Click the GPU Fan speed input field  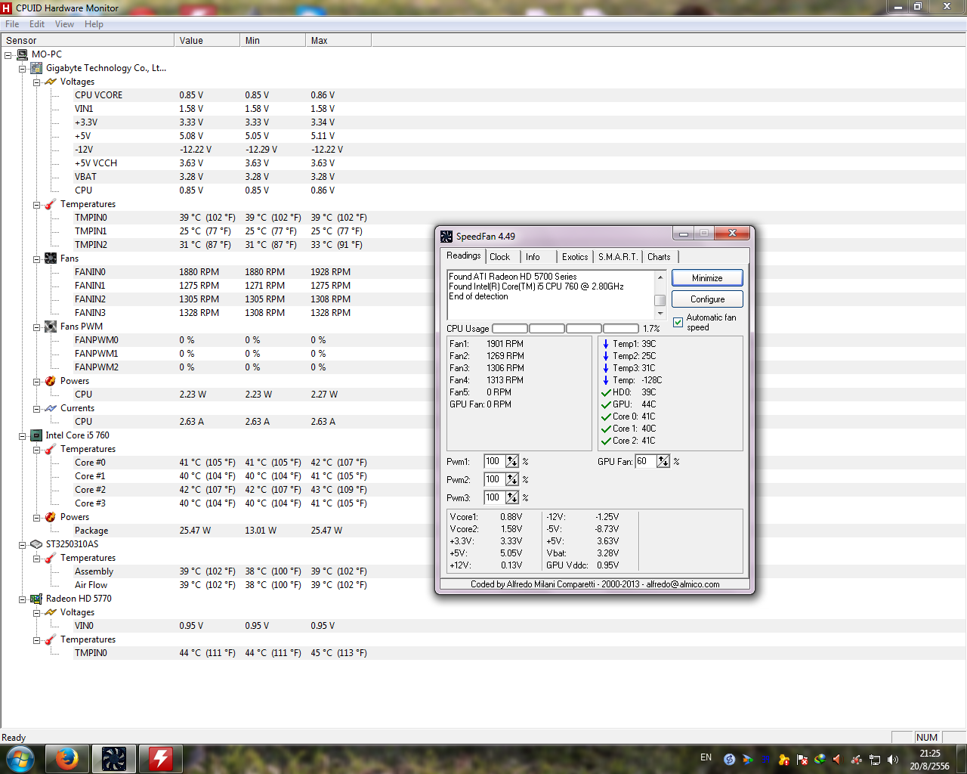click(x=645, y=461)
